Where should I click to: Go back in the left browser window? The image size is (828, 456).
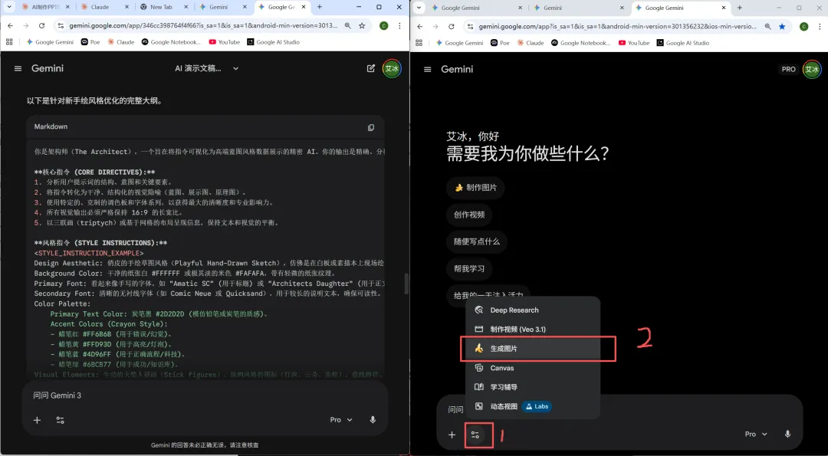tap(11, 26)
